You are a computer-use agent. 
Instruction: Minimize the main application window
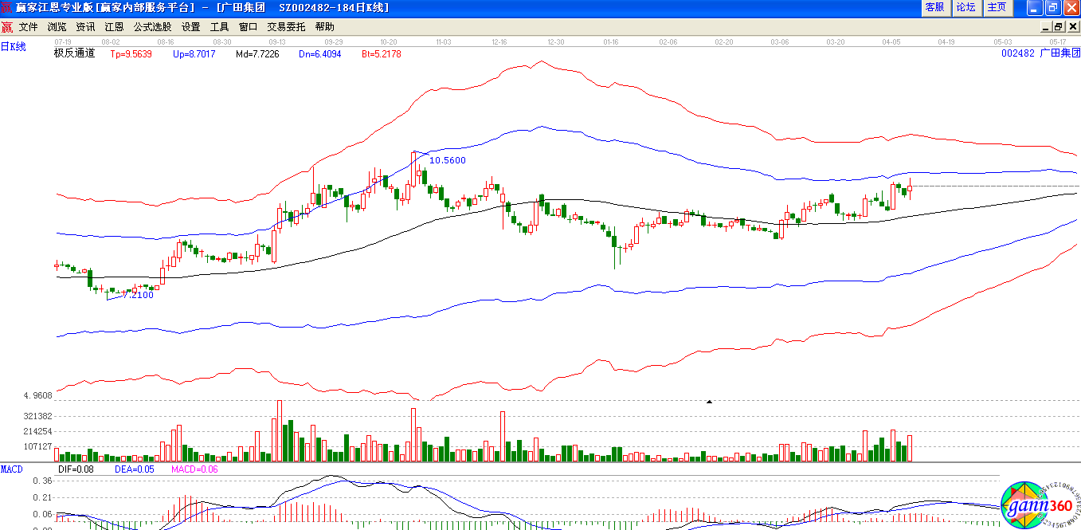coord(1035,7)
